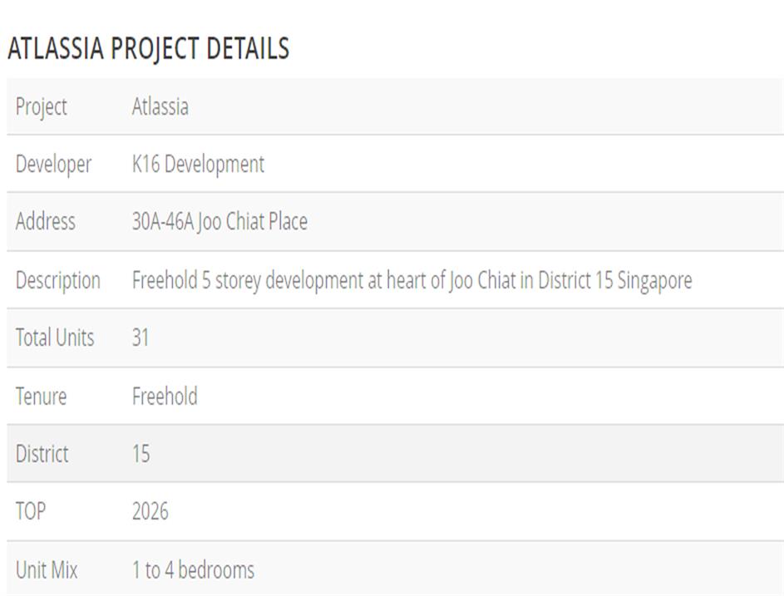The width and height of the screenshot is (784, 596).
Task: Click the TOP row label
Action: pos(31,511)
